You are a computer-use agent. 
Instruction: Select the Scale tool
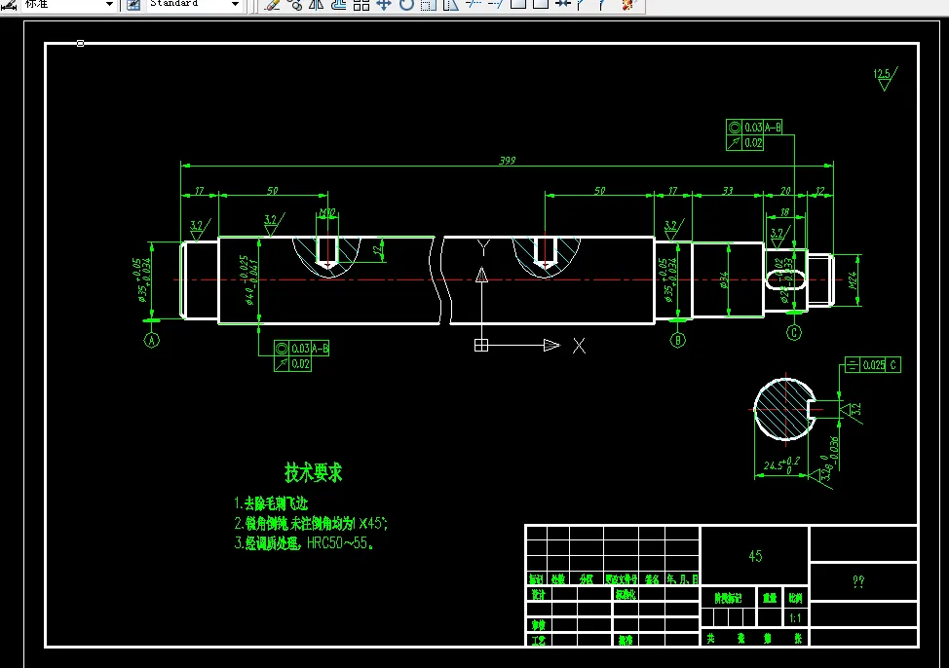[429, 5]
